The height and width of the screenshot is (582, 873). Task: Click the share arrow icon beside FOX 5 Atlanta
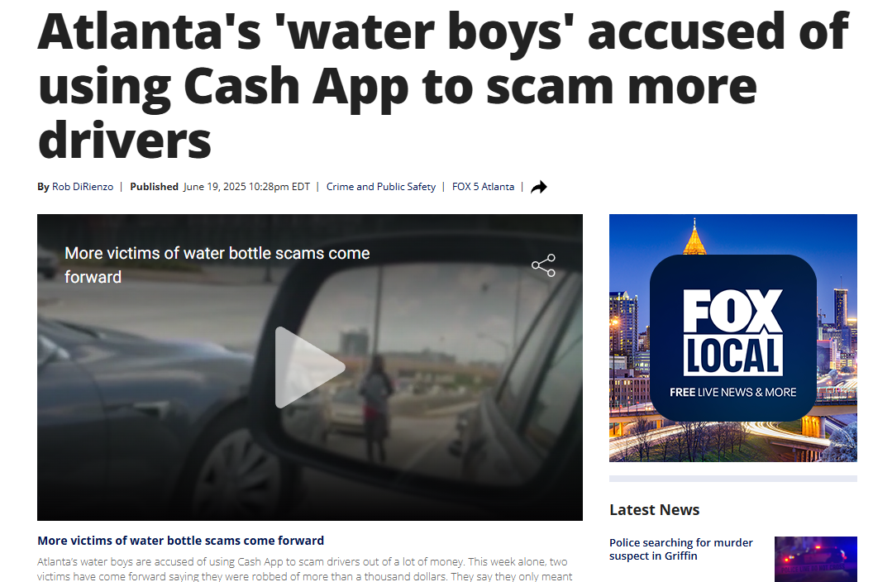[538, 187]
